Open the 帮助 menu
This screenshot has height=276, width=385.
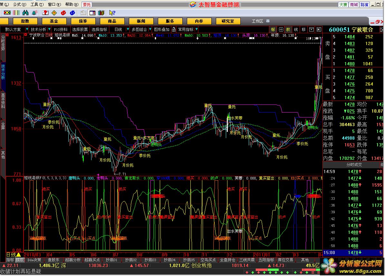coord(72,5)
